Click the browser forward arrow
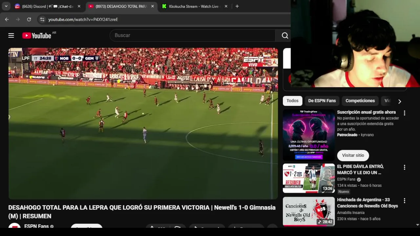Image resolution: width=420 pixels, height=236 pixels. click(x=18, y=19)
